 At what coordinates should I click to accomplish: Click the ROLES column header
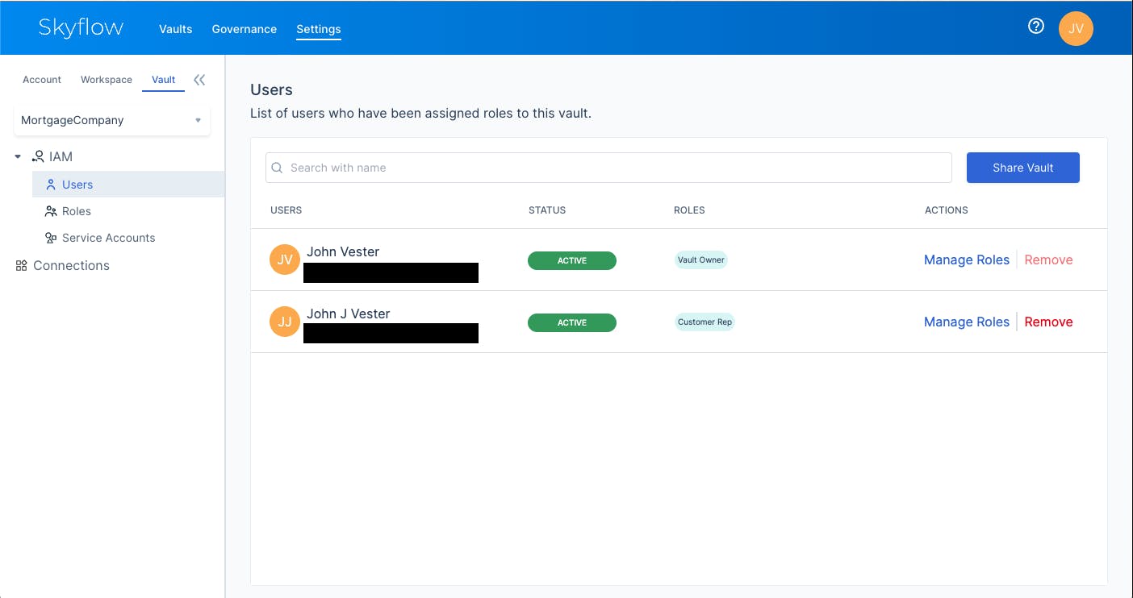[689, 210]
